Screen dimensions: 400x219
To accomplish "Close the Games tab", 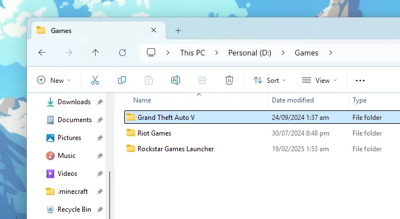I will (x=154, y=30).
